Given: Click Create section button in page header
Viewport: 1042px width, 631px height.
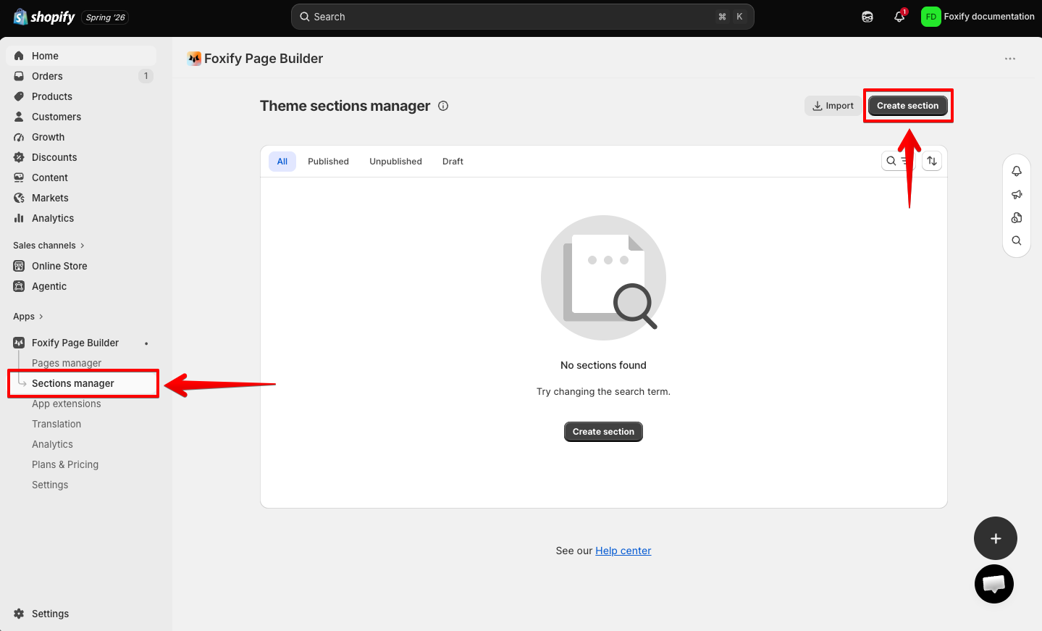Looking at the screenshot, I should click(x=908, y=106).
